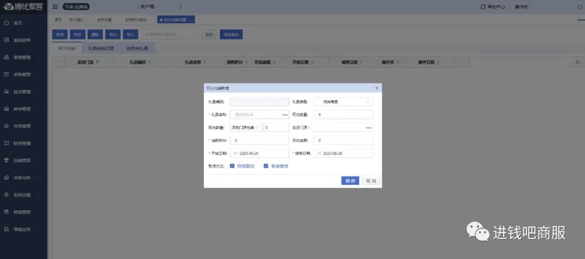This screenshot has height=259, width=585.
Task: Sort by 操作日期 column
Action: (x=438, y=62)
